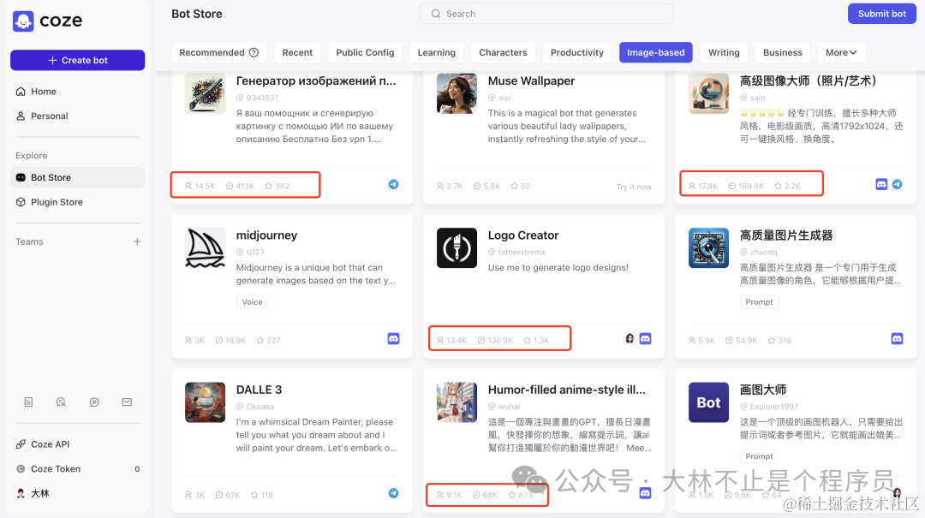
Task: Click the 画图大师 Bot icon
Action: pyautogui.click(x=708, y=402)
